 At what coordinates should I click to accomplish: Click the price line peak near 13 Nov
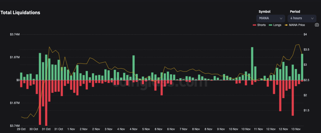tap(299, 45)
